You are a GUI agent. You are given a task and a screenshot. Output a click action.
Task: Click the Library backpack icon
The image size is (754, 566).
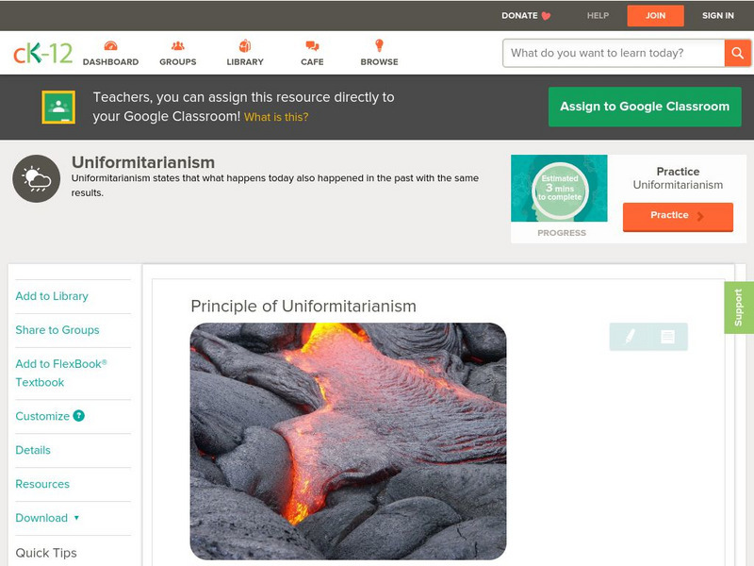pyautogui.click(x=245, y=45)
